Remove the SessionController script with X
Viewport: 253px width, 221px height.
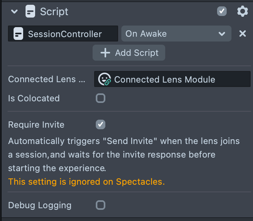coord(242,34)
